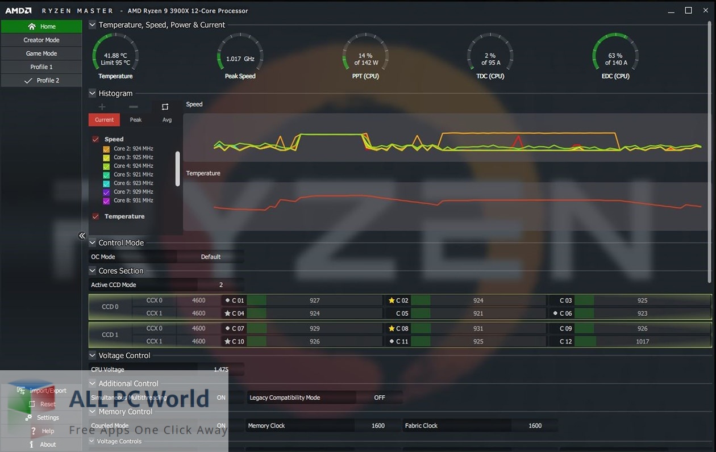The height and width of the screenshot is (452, 716).
Task: Uncheck the Core 8 speed checkbox
Action: [x=106, y=200]
